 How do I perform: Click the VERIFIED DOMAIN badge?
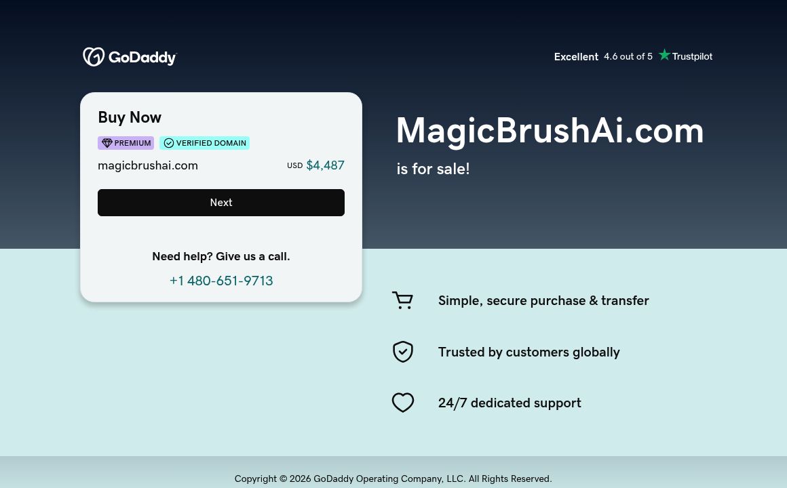pyautogui.click(x=205, y=143)
